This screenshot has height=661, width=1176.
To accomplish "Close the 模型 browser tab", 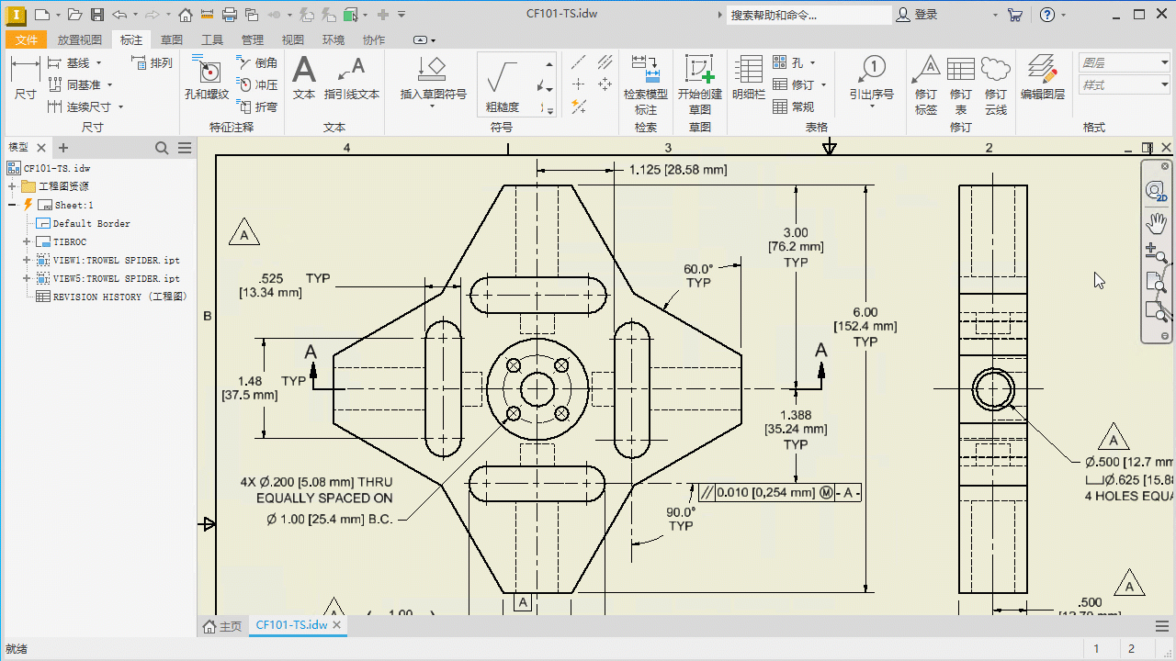I will point(42,148).
